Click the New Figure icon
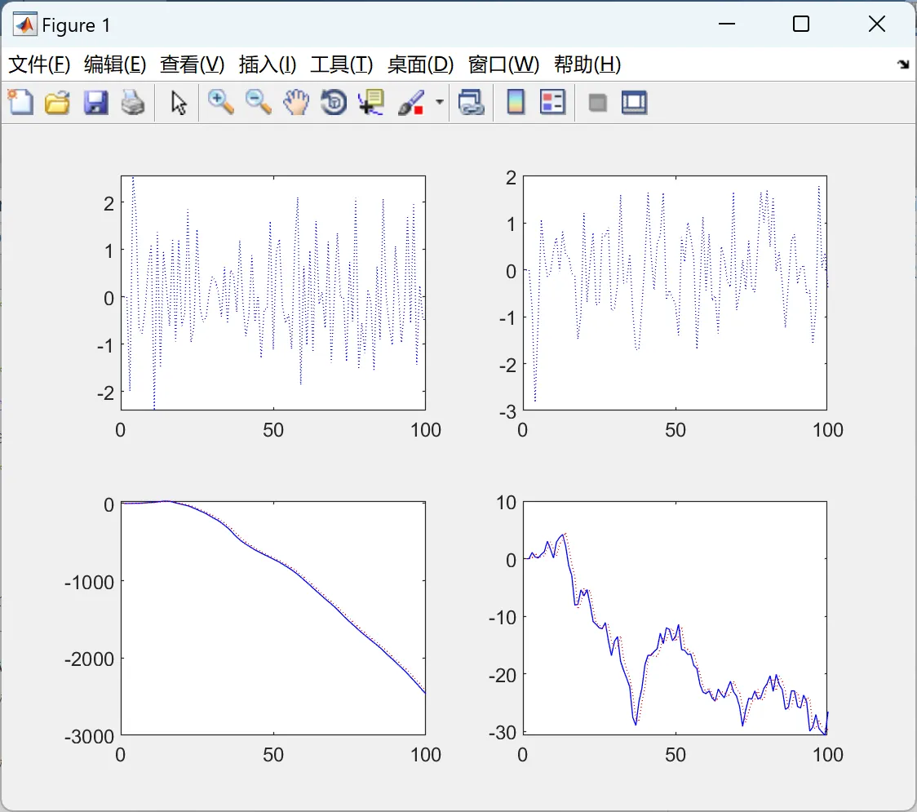The height and width of the screenshot is (812, 917). point(20,102)
